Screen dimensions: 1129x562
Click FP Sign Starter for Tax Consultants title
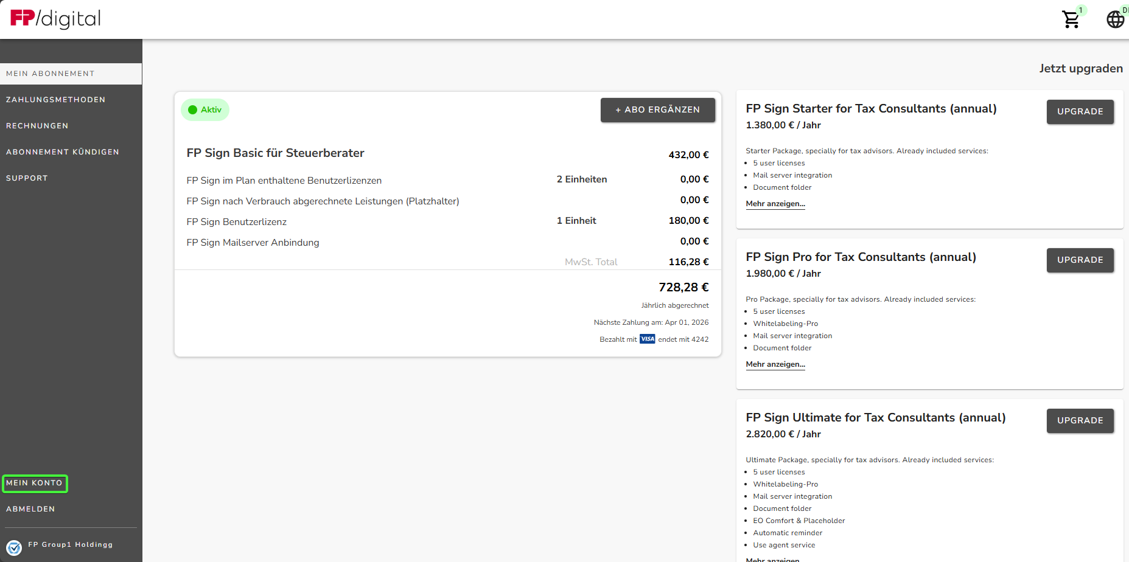[872, 109]
